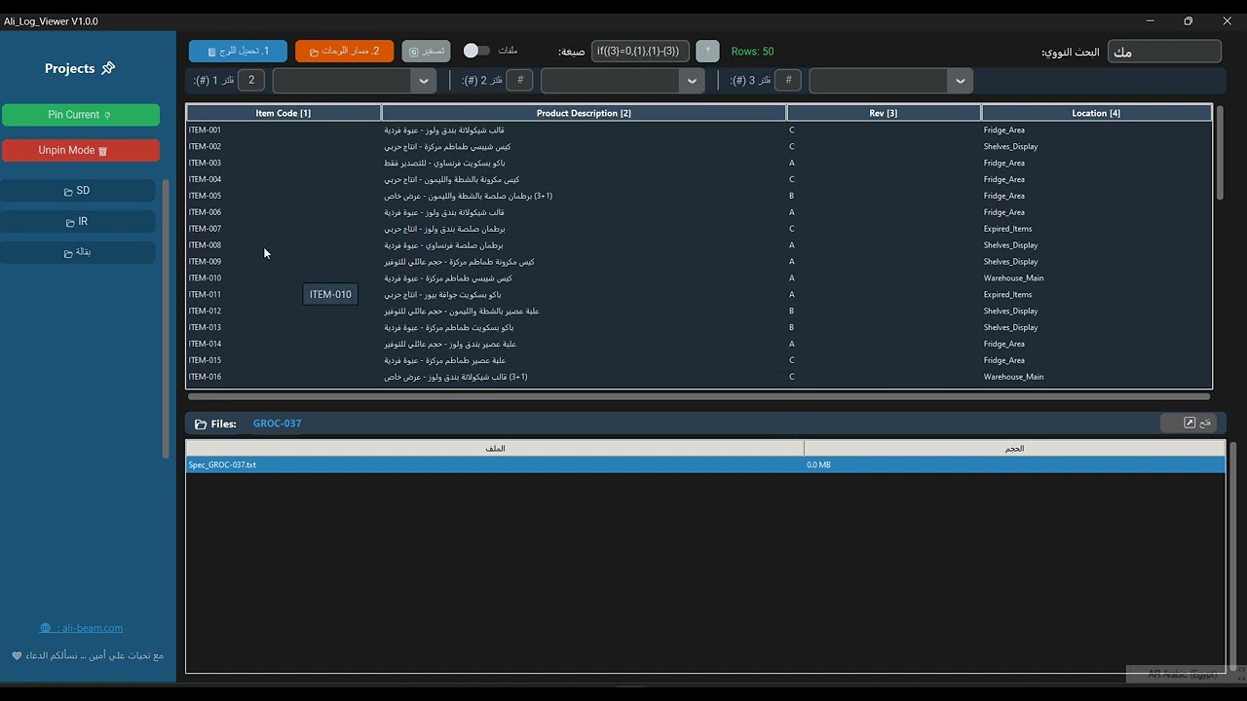Click the صيغة formula input field
The height and width of the screenshot is (701, 1247).
coord(640,51)
